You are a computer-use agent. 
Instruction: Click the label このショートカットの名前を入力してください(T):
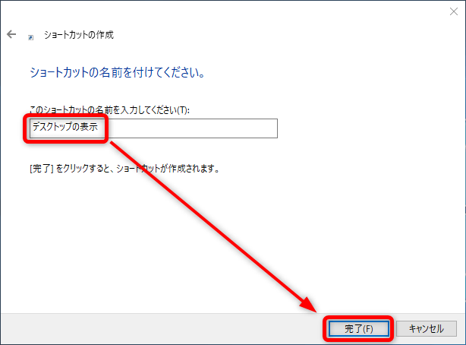[x=109, y=110]
